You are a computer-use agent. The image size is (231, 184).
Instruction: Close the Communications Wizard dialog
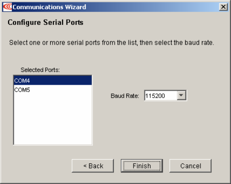pos(223,7)
